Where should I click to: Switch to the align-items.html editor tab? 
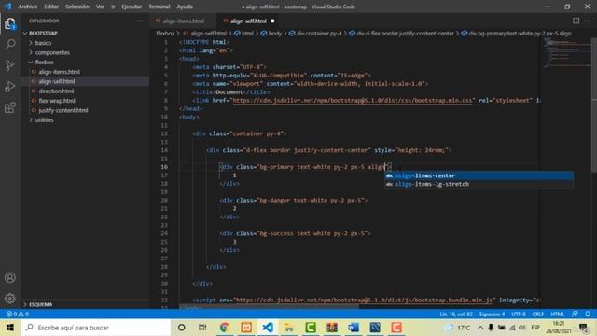(182, 21)
